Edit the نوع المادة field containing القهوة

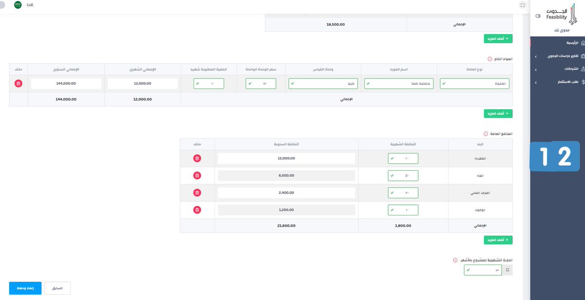coord(474,84)
